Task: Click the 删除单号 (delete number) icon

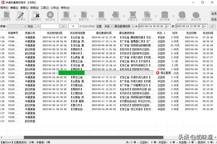Action: pyautogui.click(x=36, y=15)
